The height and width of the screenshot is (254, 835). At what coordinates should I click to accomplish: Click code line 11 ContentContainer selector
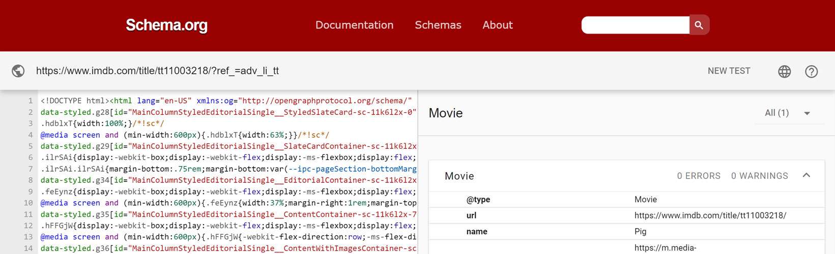(228, 214)
